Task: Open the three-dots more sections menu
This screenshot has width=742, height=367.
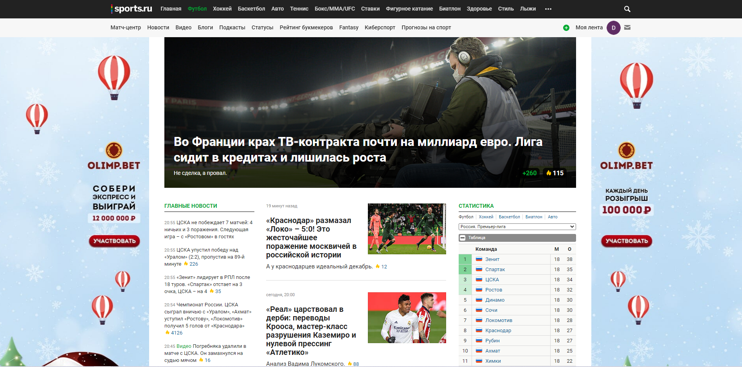Action: pos(548,9)
